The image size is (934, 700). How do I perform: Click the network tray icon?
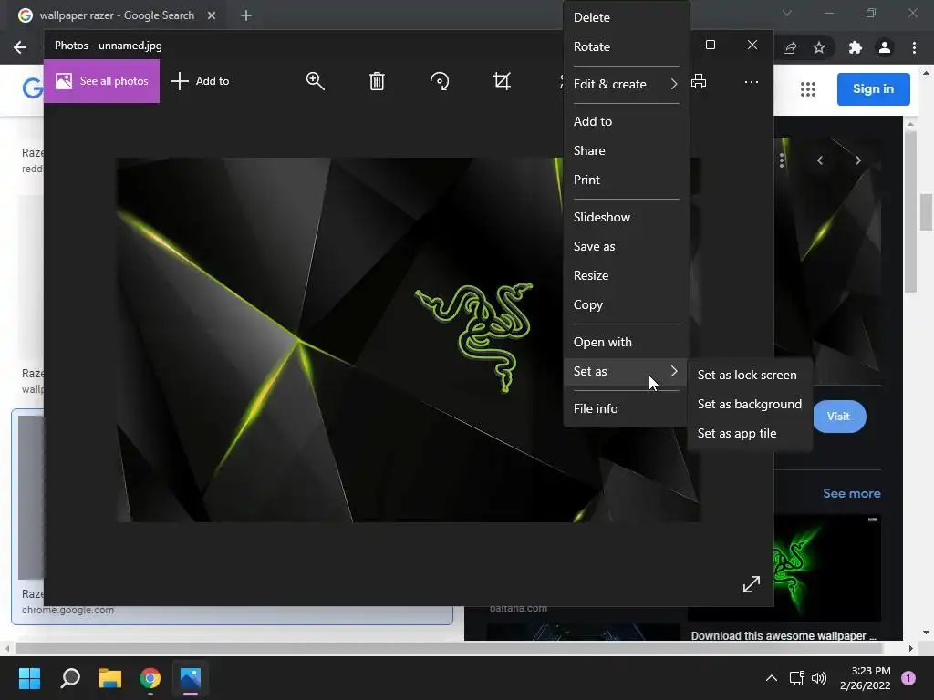tap(796, 678)
